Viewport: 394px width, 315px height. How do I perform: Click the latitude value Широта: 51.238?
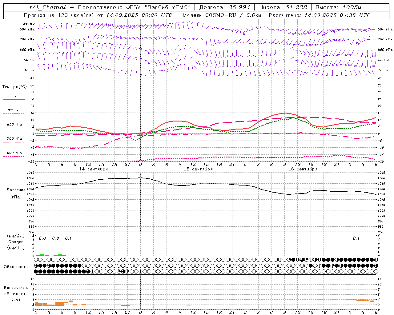coord(283,7)
